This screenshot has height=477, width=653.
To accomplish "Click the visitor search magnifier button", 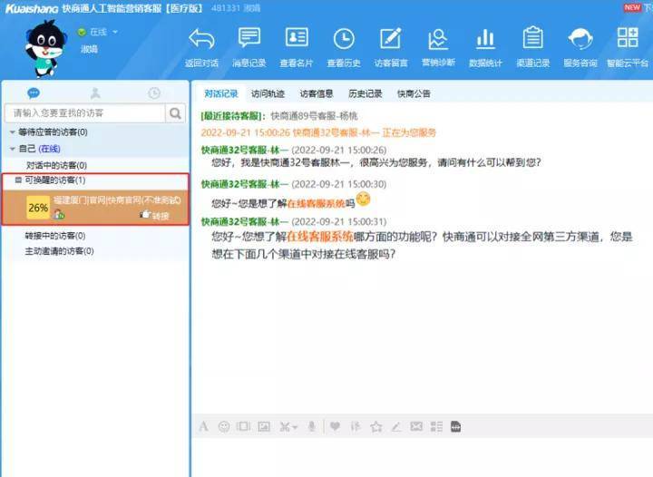I will coord(175,112).
